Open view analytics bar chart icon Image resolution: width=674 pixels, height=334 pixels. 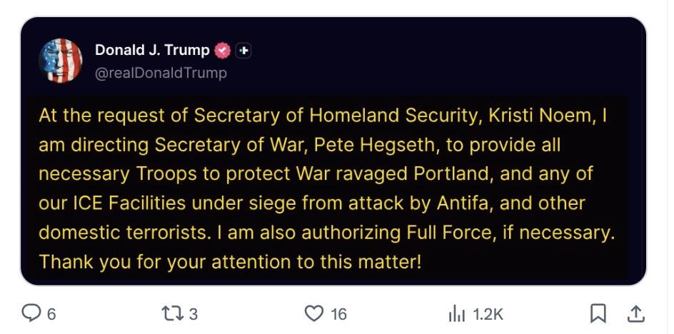[x=456, y=313]
